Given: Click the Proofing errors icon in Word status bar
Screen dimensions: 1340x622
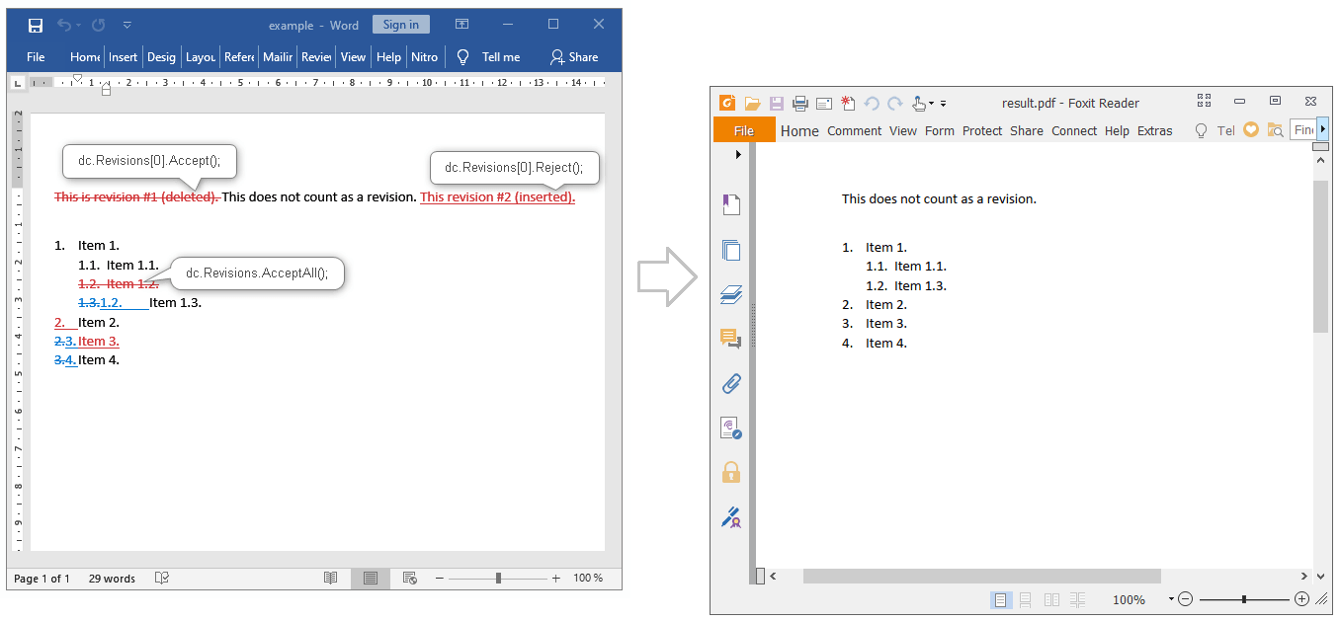Looking at the screenshot, I should (161, 578).
